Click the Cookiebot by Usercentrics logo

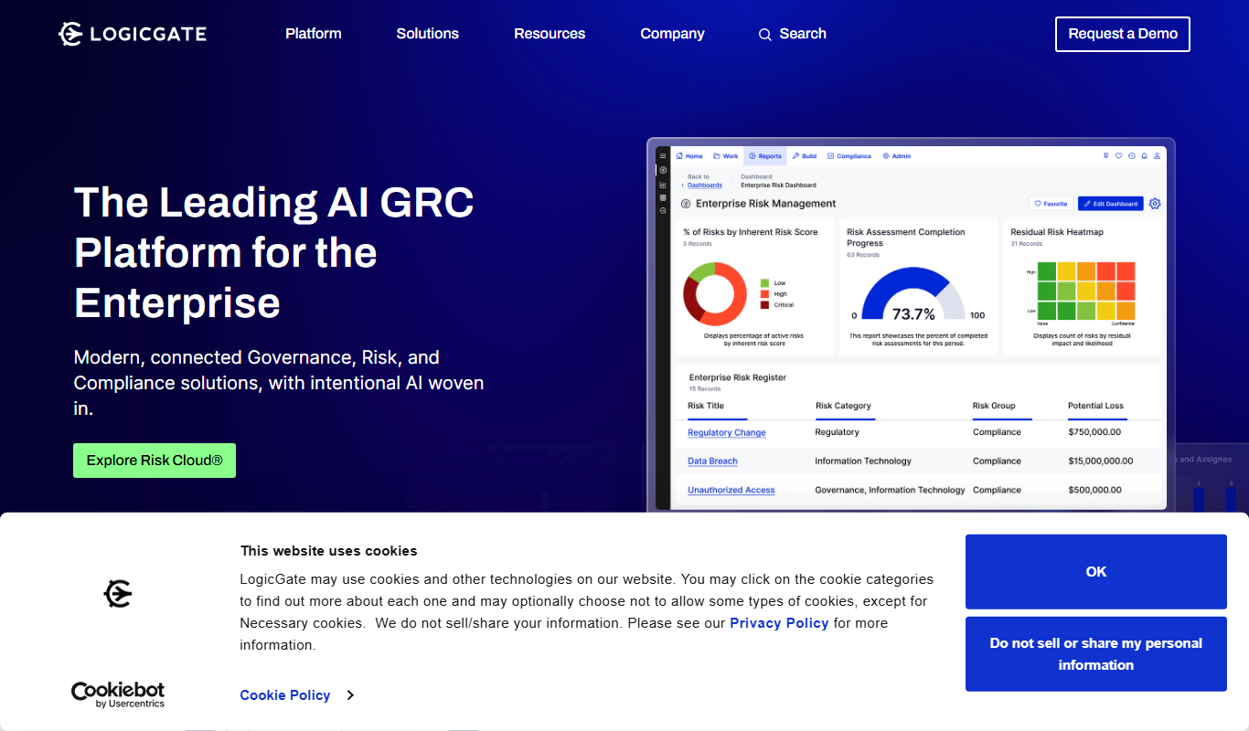[x=118, y=694]
